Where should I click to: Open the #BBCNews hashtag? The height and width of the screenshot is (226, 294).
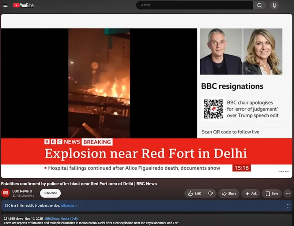tap(52, 219)
